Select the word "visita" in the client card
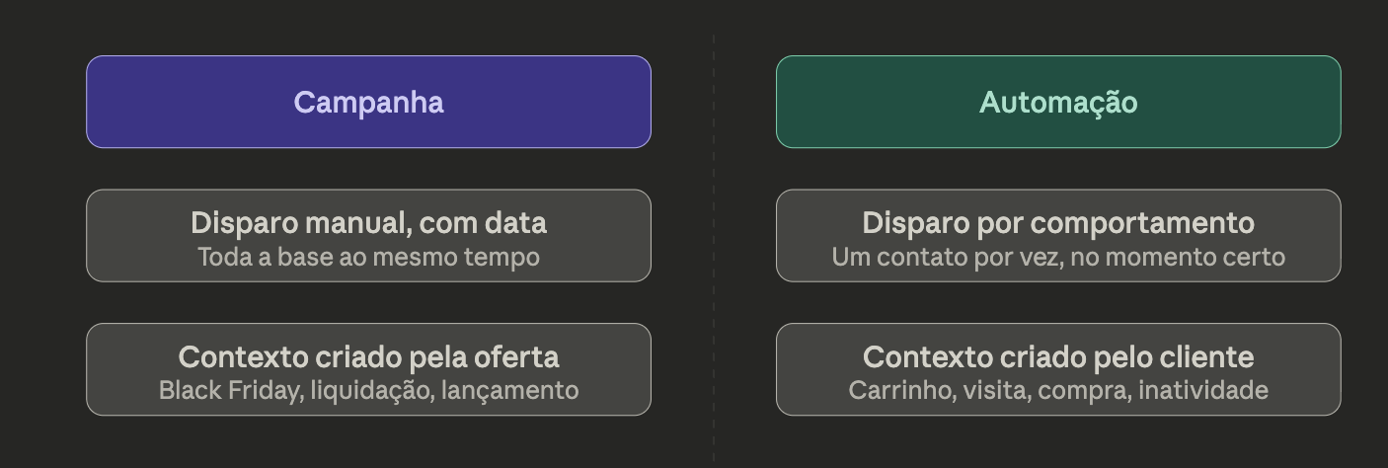The height and width of the screenshot is (468, 1388). [993, 390]
